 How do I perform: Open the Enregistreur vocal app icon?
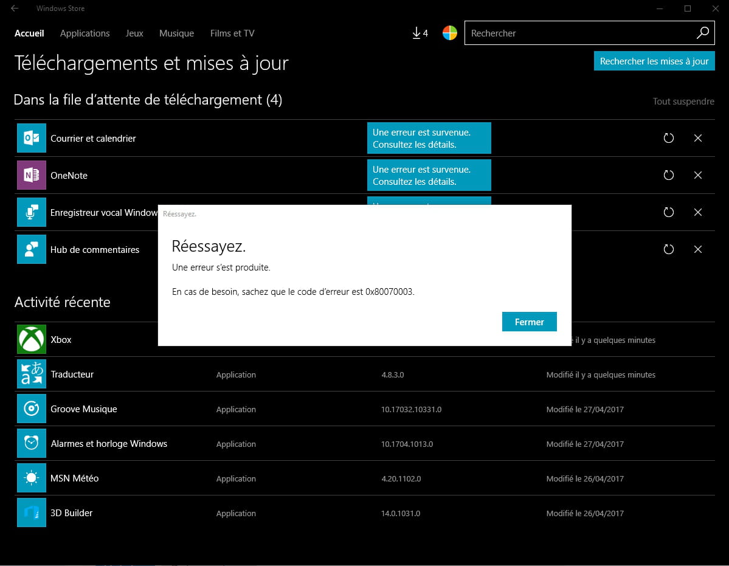(x=32, y=212)
